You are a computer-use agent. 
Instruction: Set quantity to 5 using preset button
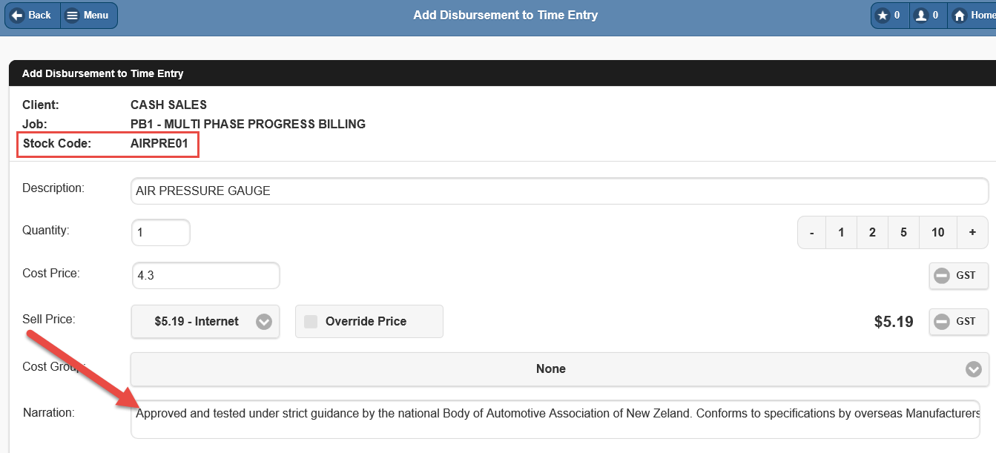(903, 233)
